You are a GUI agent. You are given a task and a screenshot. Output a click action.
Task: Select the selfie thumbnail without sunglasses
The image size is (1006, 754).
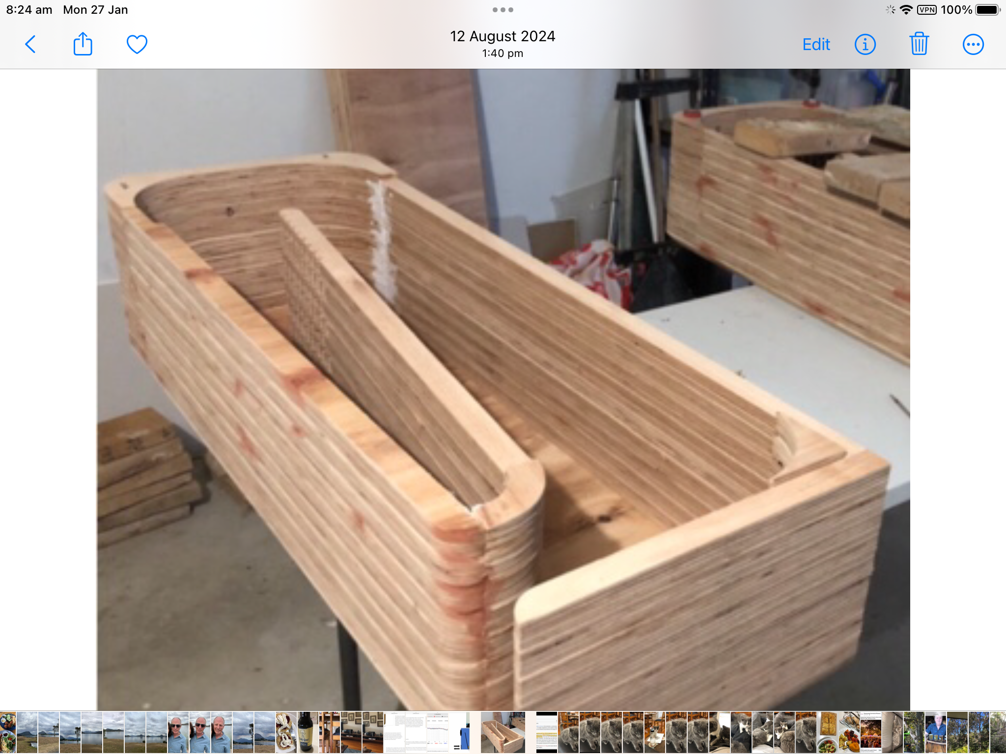(221, 732)
